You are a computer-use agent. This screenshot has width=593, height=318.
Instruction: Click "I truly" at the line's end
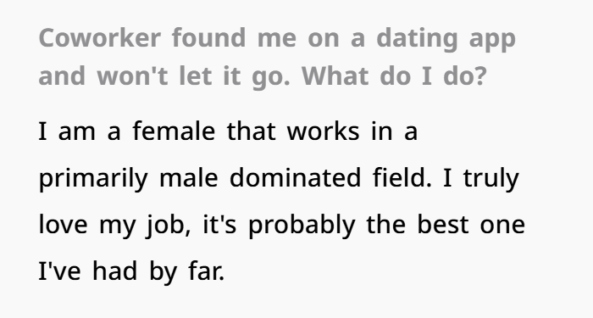click(x=480, y=179)
